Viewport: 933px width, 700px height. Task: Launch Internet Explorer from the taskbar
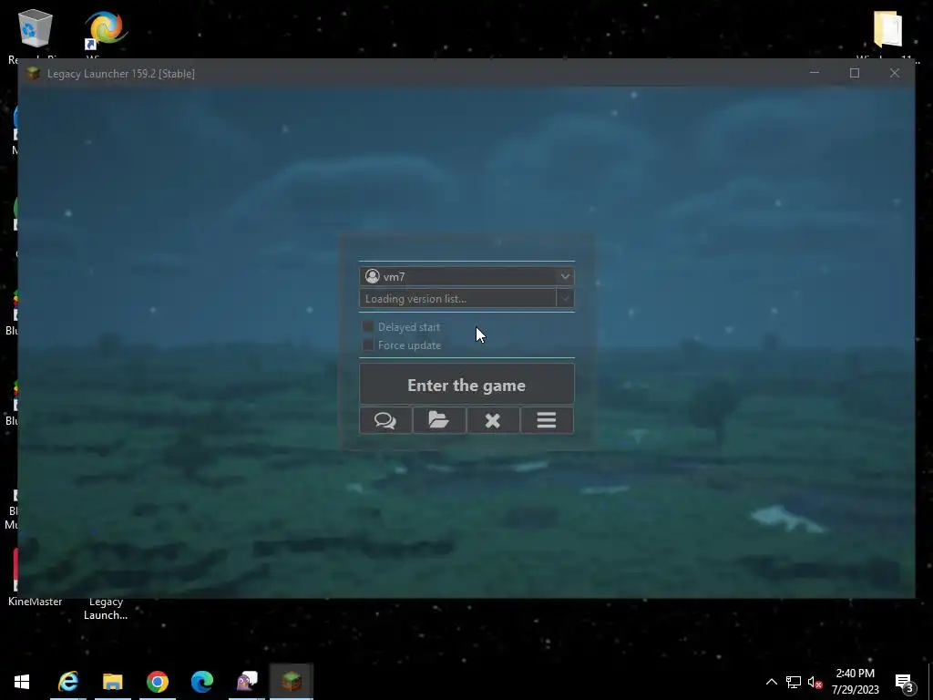[68, 681]
